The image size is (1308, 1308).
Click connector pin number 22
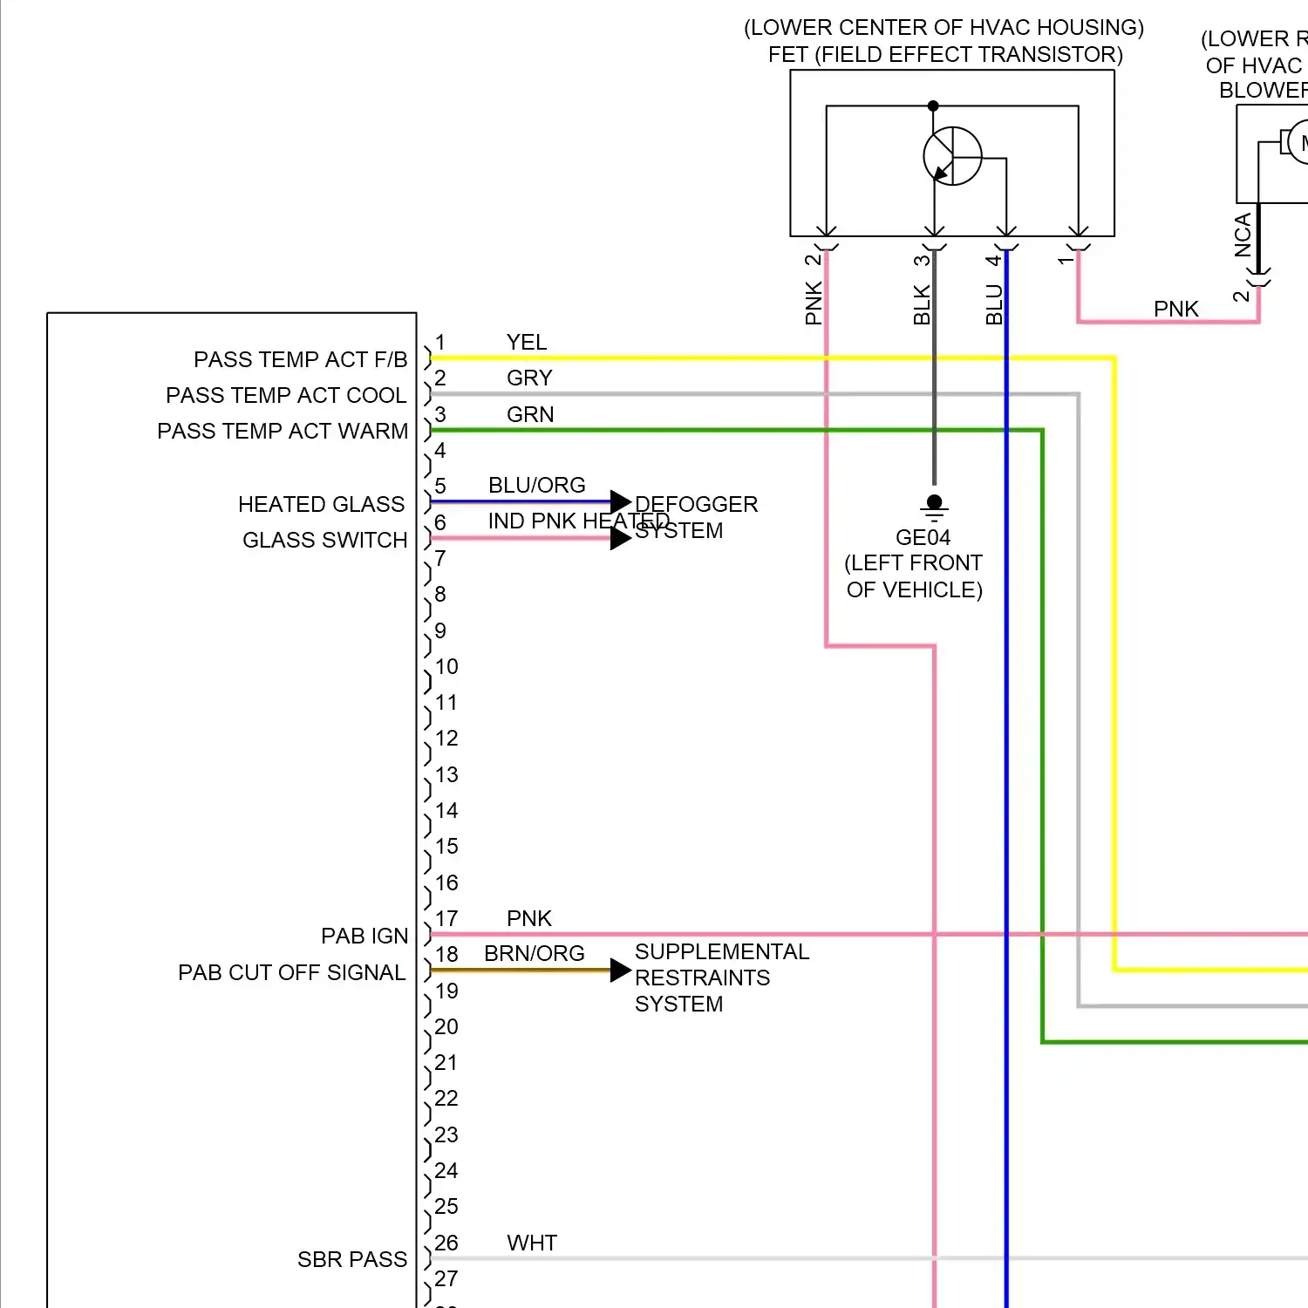point(446,1098)
